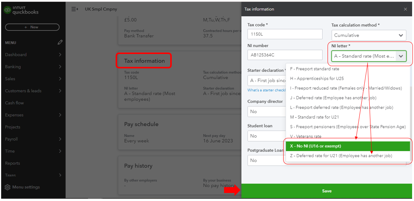Click the pencil edit menu icon
This screenshot has width=414, height=201.
(x=60, y=42)
